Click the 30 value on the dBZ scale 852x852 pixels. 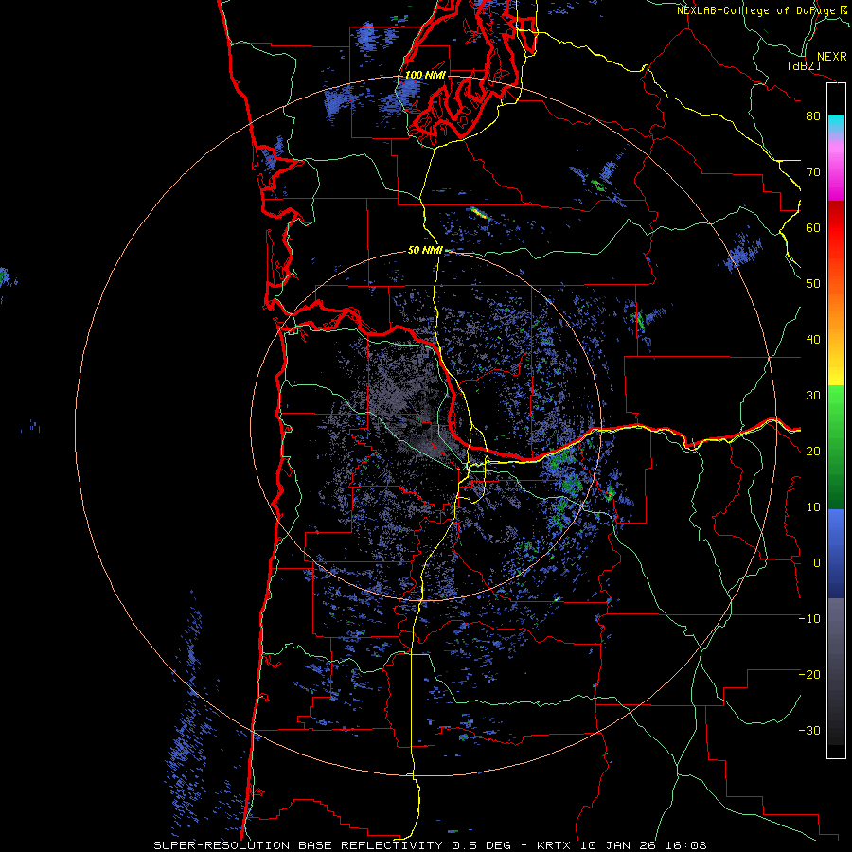coord(813,396)
